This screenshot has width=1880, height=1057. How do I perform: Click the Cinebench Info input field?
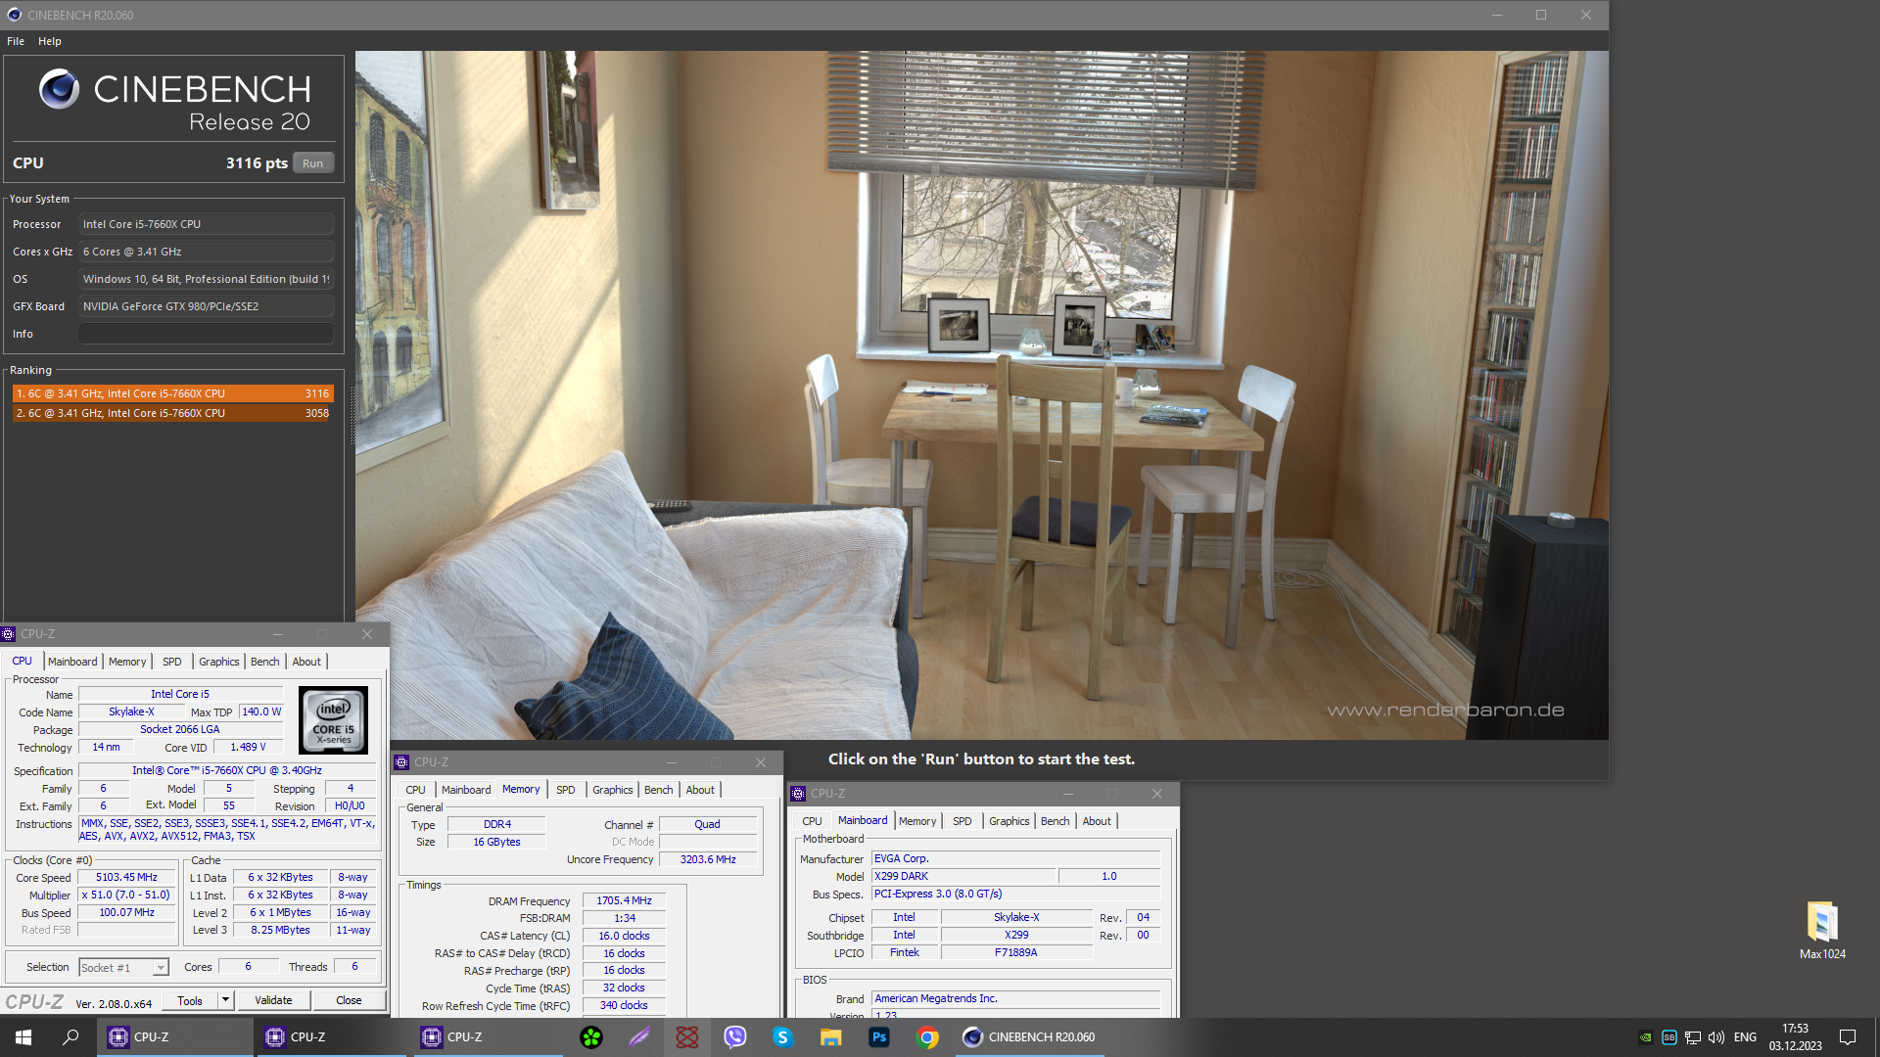206,334
